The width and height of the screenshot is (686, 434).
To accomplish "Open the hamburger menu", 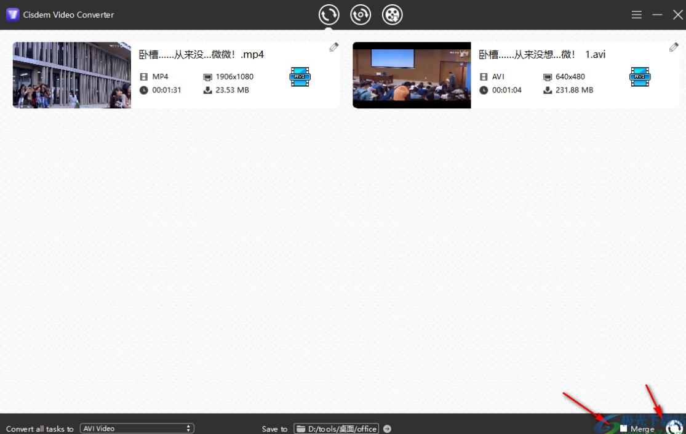I will pos(637,15).
